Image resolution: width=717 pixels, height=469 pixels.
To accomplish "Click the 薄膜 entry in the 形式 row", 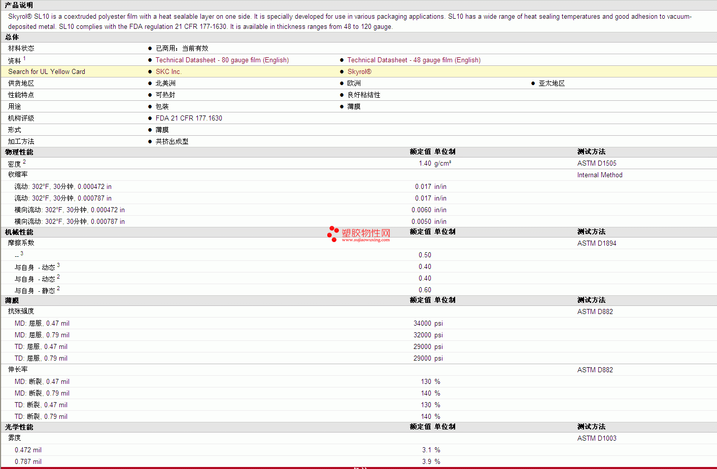I will [162, 130].
